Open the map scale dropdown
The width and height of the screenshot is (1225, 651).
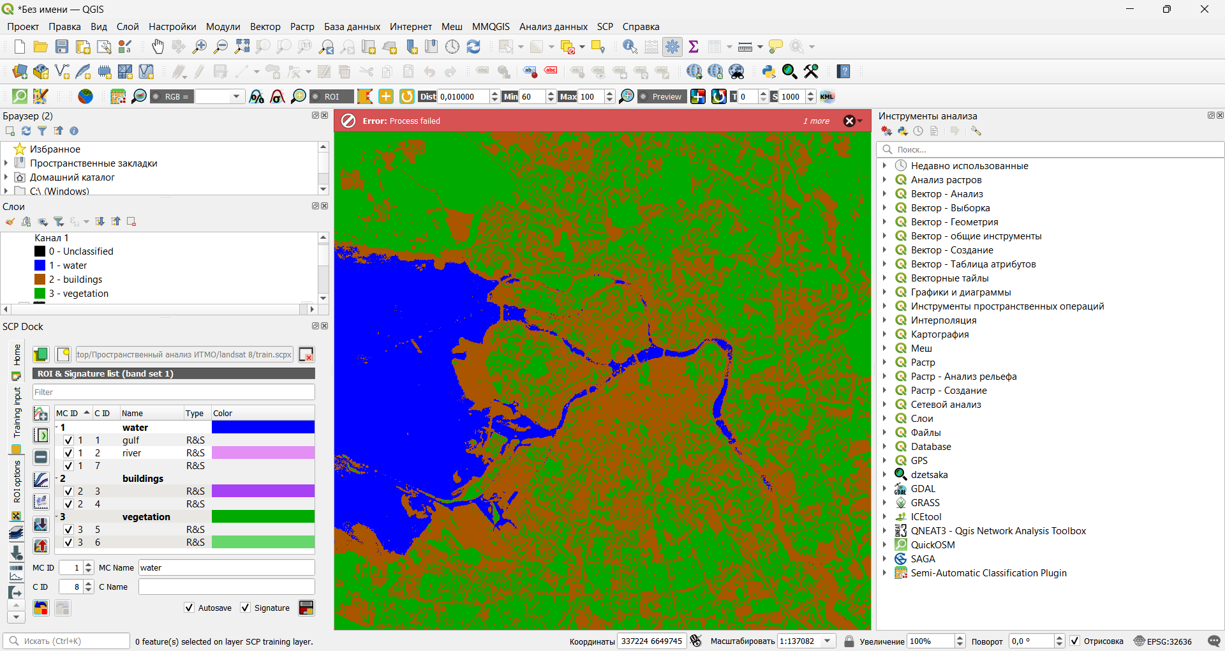[828, 641]
